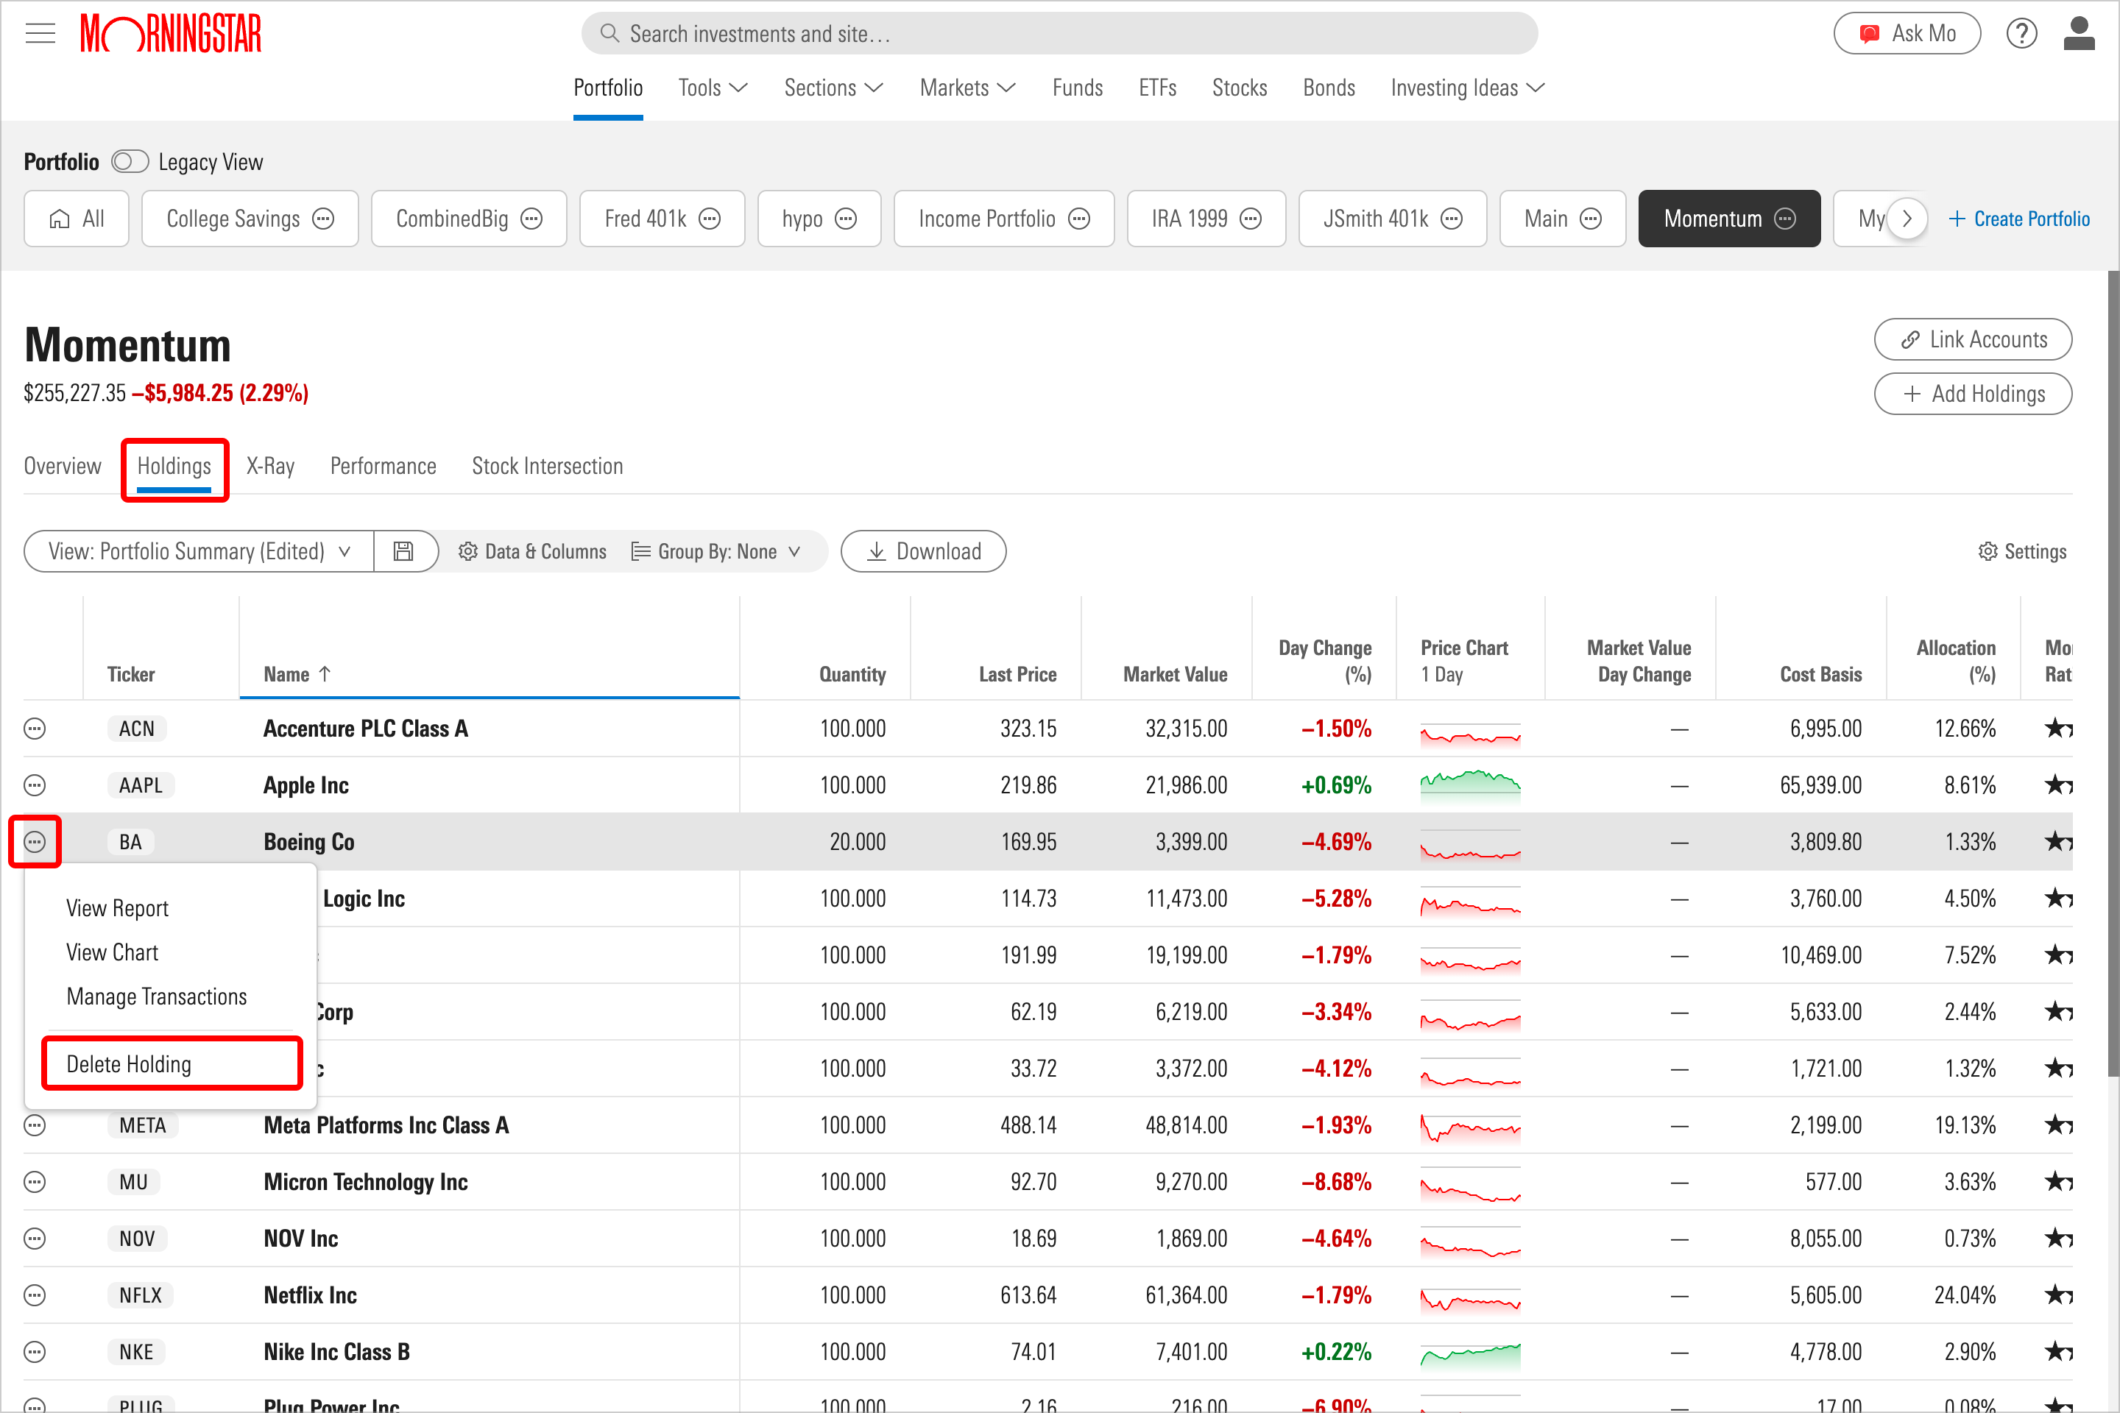
Task: Click the Quantity column header
Action: pyautogui.click(x=852, y=674)
